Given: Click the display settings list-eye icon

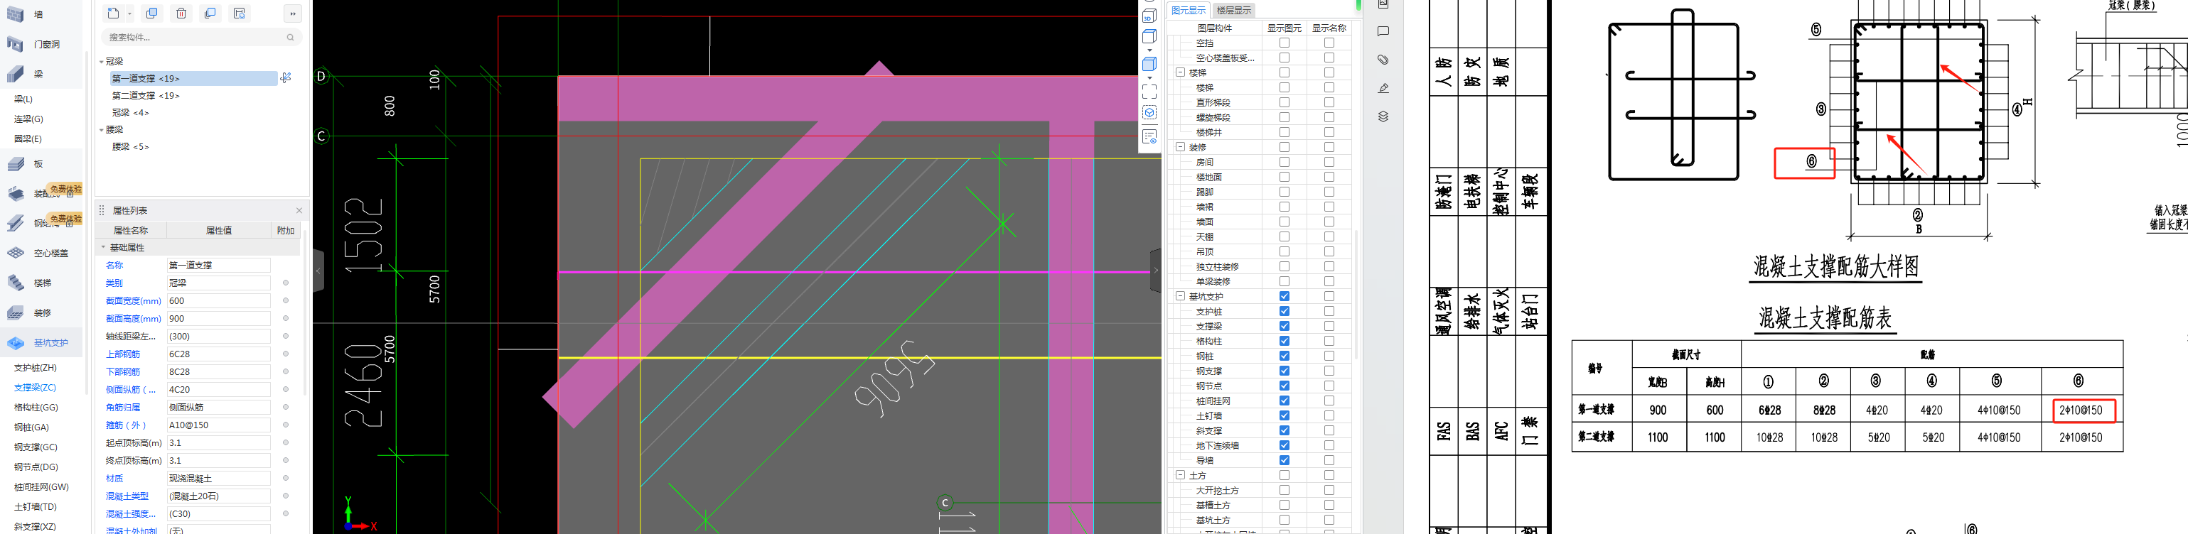Looking at the screenshot, I should coord(1149,136).
